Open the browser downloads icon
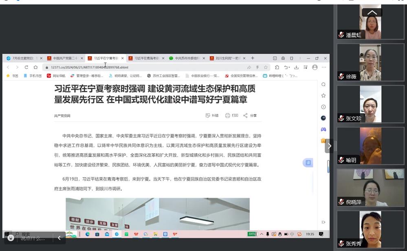The image size is (407, 251). (296, 67)
